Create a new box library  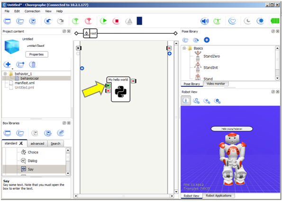tap(8, 133)
